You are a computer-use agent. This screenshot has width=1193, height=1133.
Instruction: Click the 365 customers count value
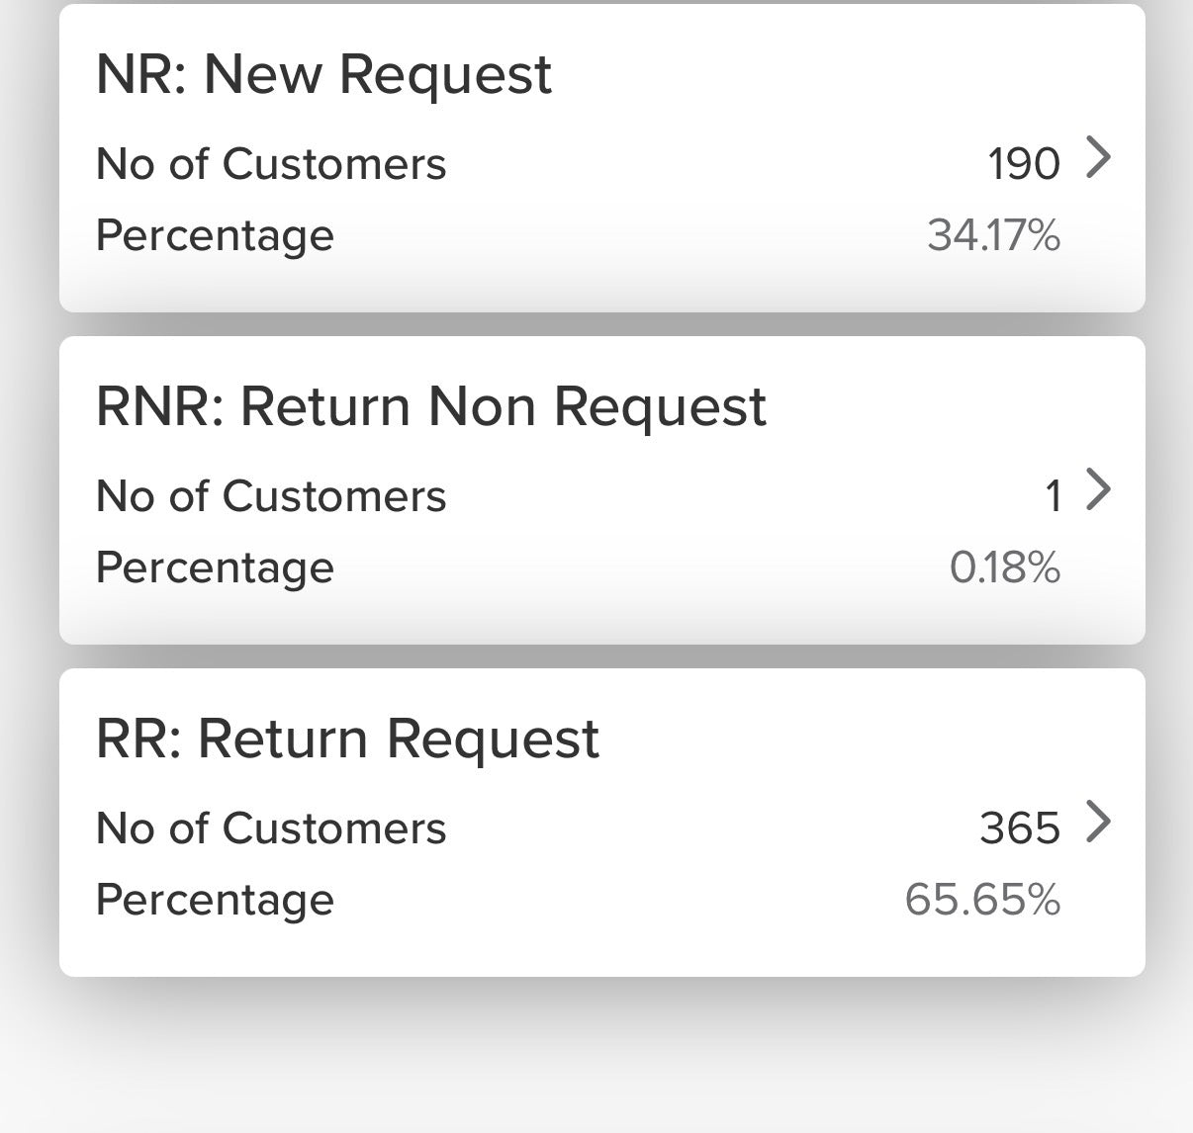1020,828
